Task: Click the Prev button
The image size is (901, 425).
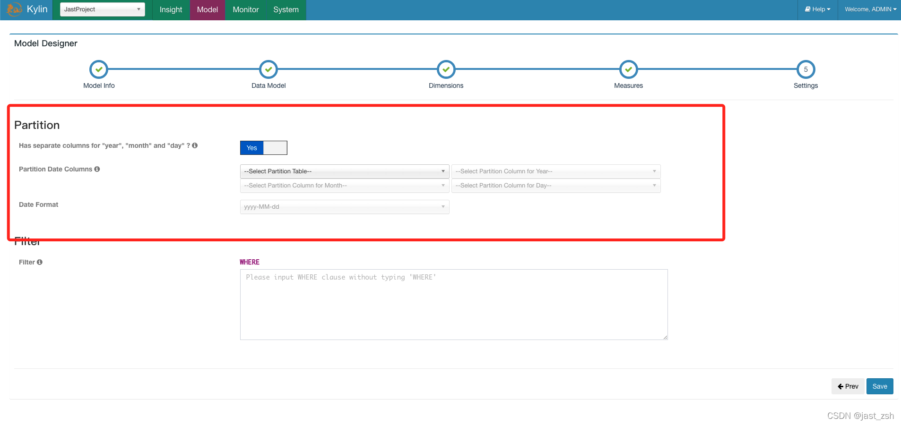Action: [x=848, y=386]
